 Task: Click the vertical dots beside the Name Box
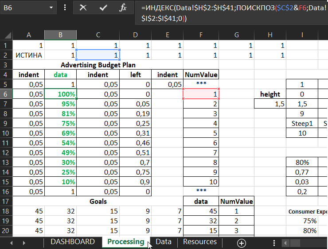coord(65,8)
